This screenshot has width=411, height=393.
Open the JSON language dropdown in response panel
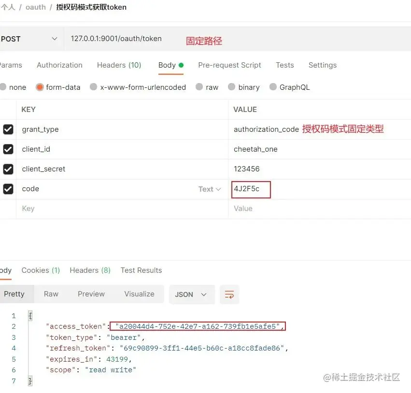tap(191, 294)
